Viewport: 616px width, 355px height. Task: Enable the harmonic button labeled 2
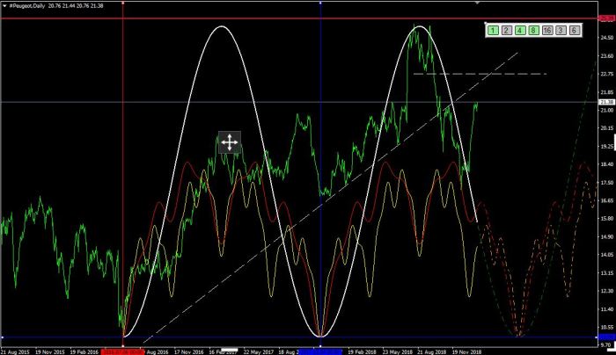point(508,30)
